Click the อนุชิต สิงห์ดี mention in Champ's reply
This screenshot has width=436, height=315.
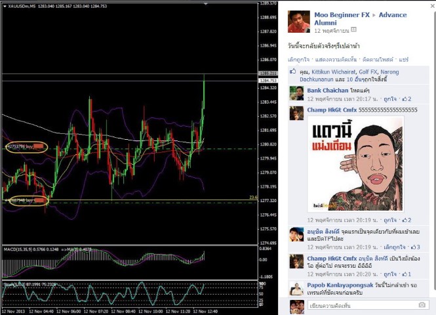(x=373, y=259)
